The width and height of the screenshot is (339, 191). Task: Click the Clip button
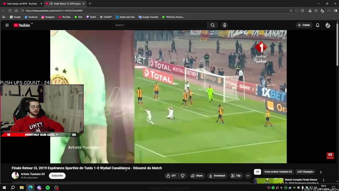point(236,176)
